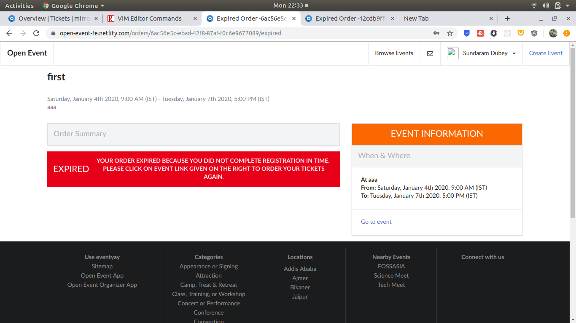Bookmark this page with the star

(450, 33)
